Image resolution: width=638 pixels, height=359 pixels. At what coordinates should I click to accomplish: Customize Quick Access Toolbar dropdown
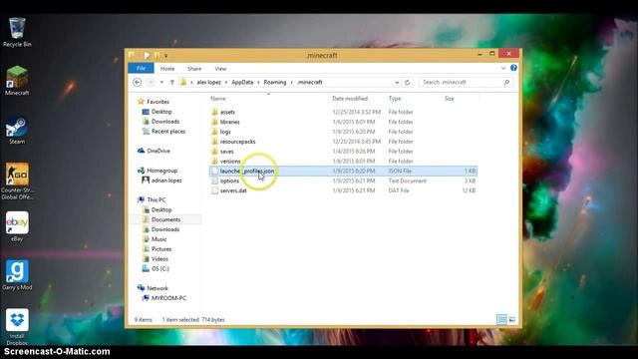click(166, 56)
